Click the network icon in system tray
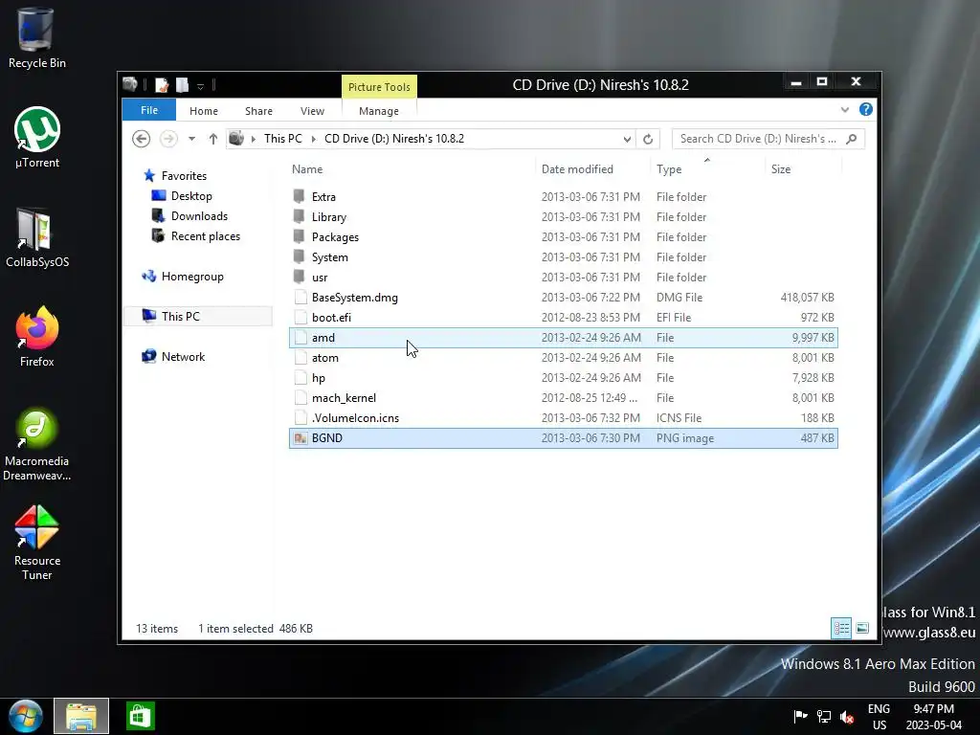 click(824, 716)
